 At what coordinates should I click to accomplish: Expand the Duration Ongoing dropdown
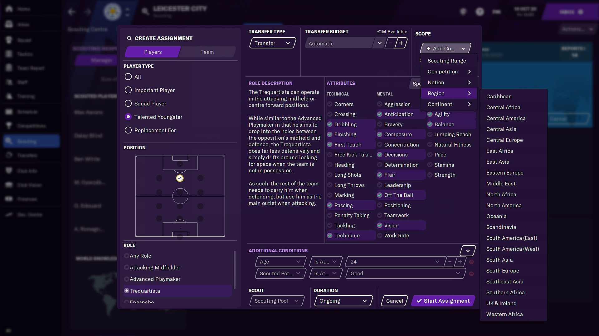pos(343,301)
